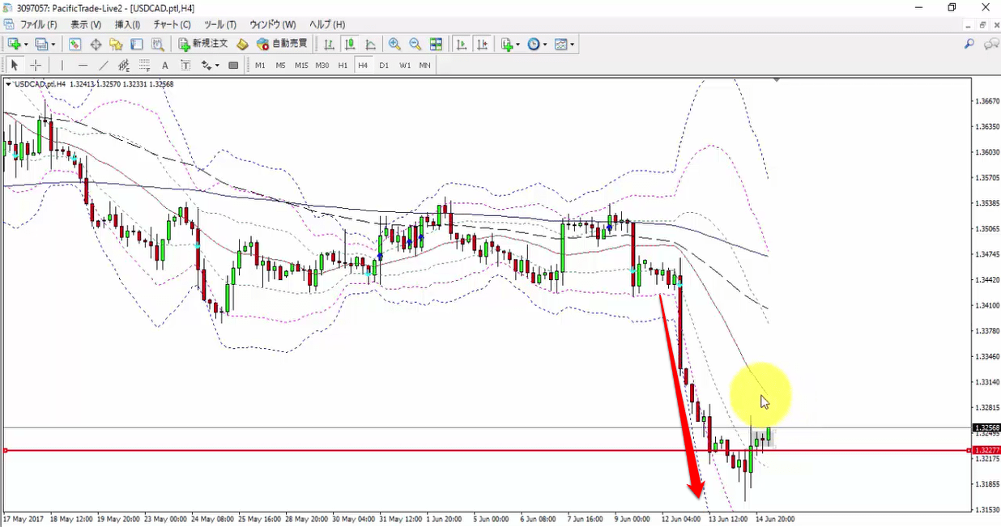Switch timeframe to M5
The height and width of the screenshot is (527, 1001).
click(x=280, y=66)
